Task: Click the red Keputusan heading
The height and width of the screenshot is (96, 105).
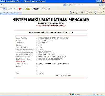Action: coord(20,61)
